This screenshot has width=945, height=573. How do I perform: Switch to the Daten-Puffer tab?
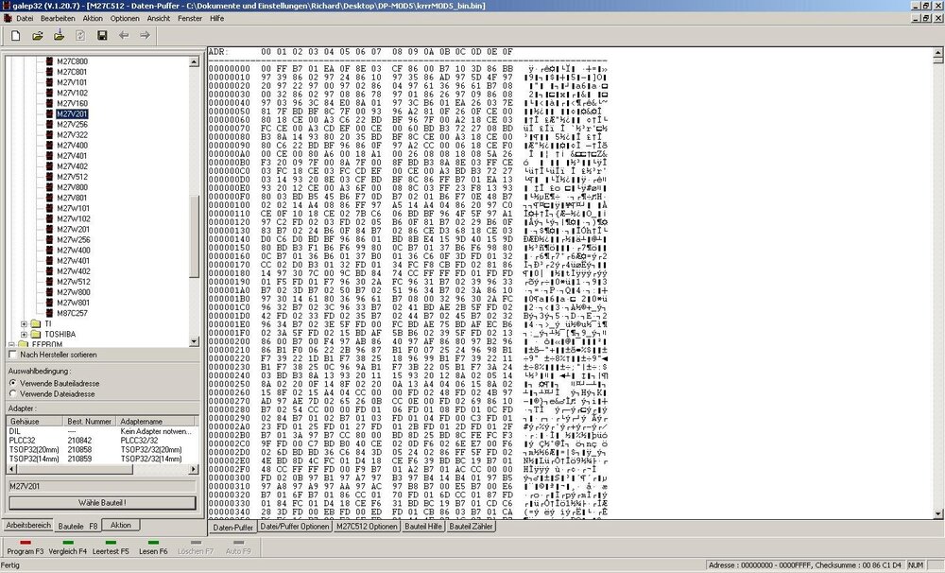233,528
